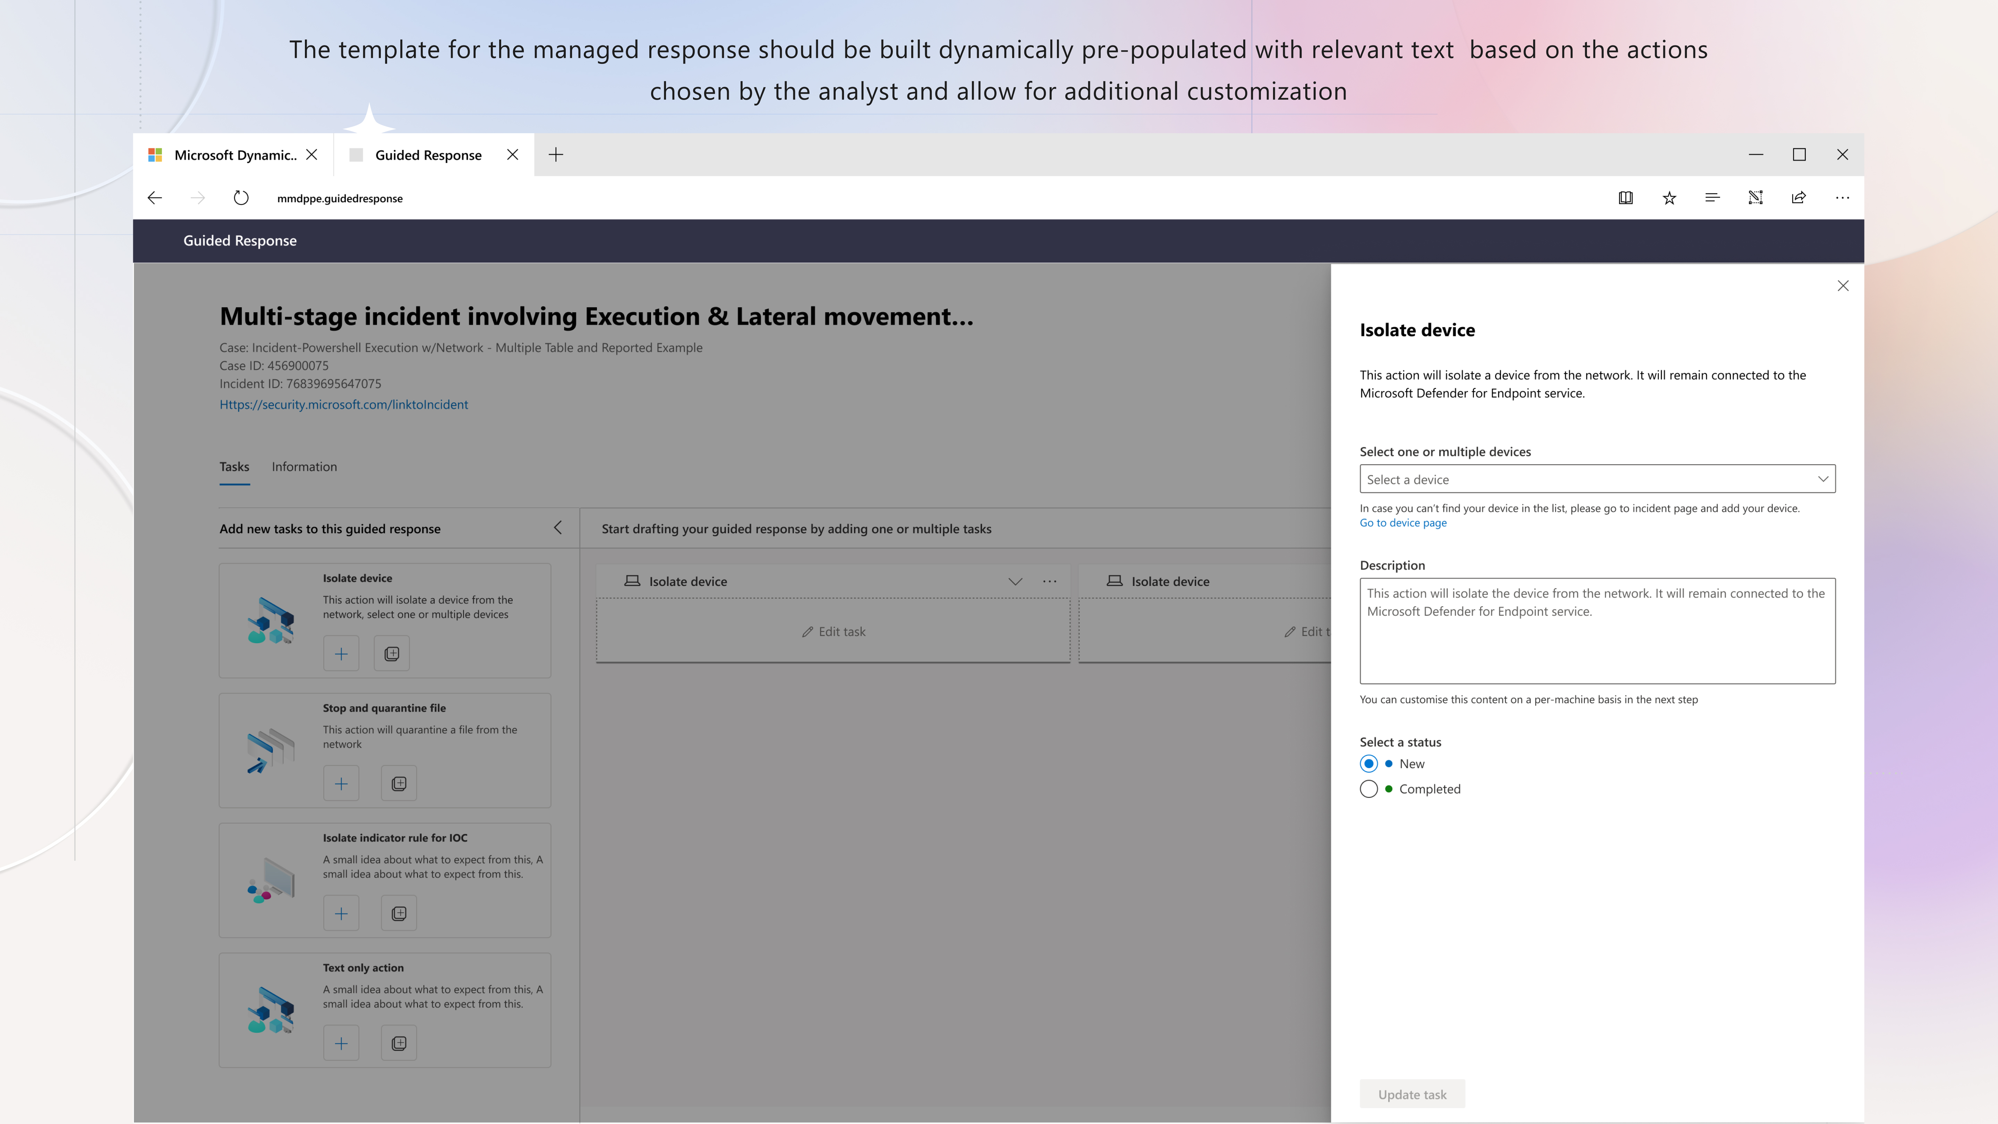Viewport: 1998px width, 1124px height.
Task: Click the Guided Response header title
Action: coord(240,240)
